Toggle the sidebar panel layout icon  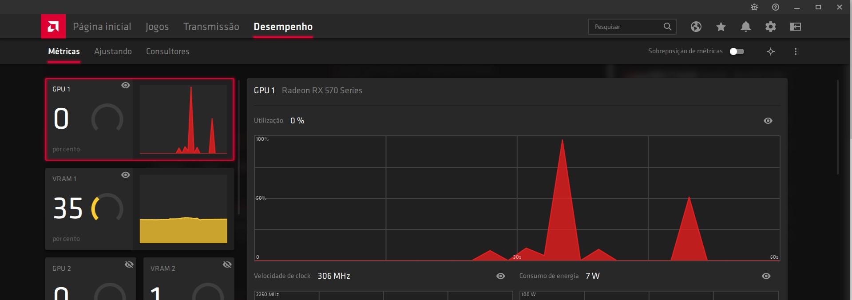796,27
